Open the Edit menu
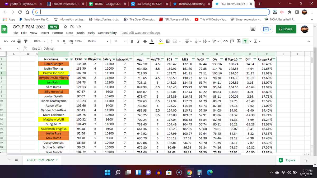Viewport: 317px width, 178px height. 24,33
